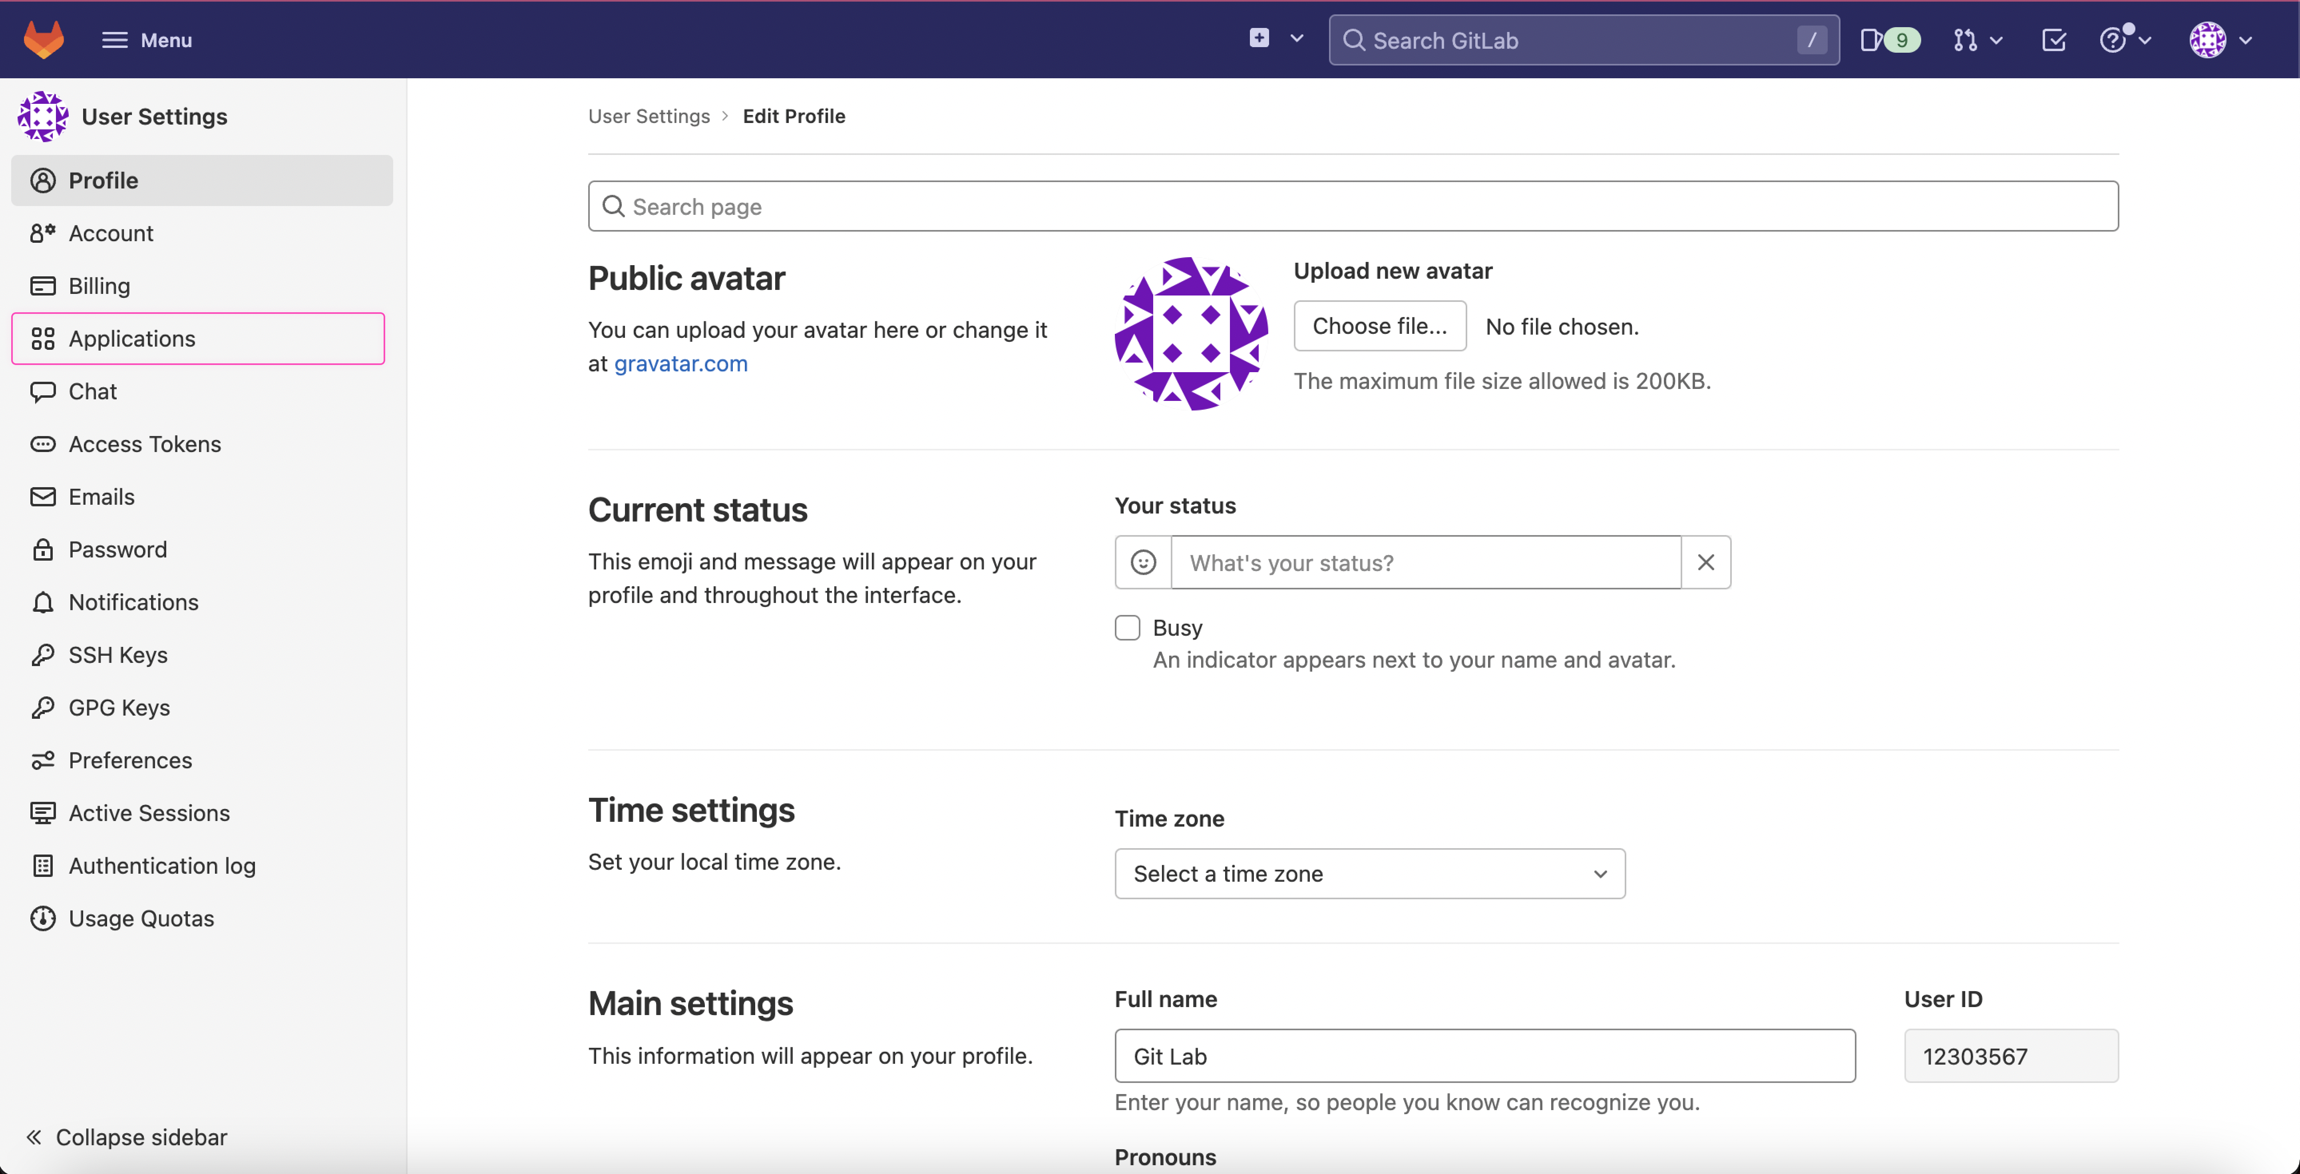Click your profile avatar in the top bar
The height and width of the screenshot is (1174, 2300).
coord(2209,39)
